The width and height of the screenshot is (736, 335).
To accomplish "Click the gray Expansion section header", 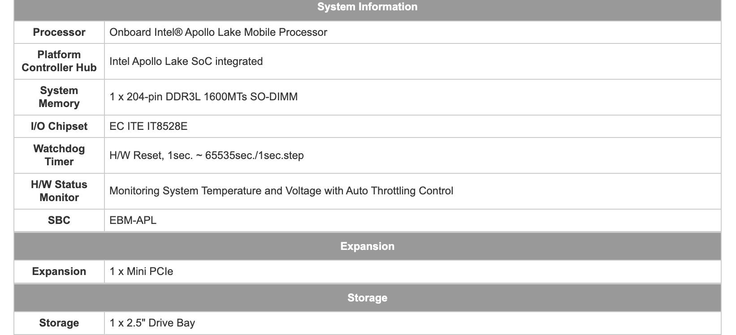I will 368,246.
